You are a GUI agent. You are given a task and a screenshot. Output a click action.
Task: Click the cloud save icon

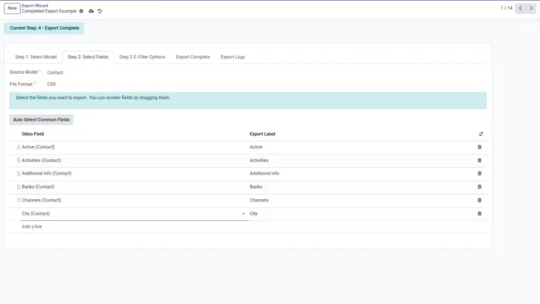pos(91,11)
